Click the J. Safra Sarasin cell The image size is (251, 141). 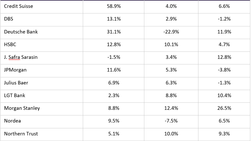(x=21, y=57)
